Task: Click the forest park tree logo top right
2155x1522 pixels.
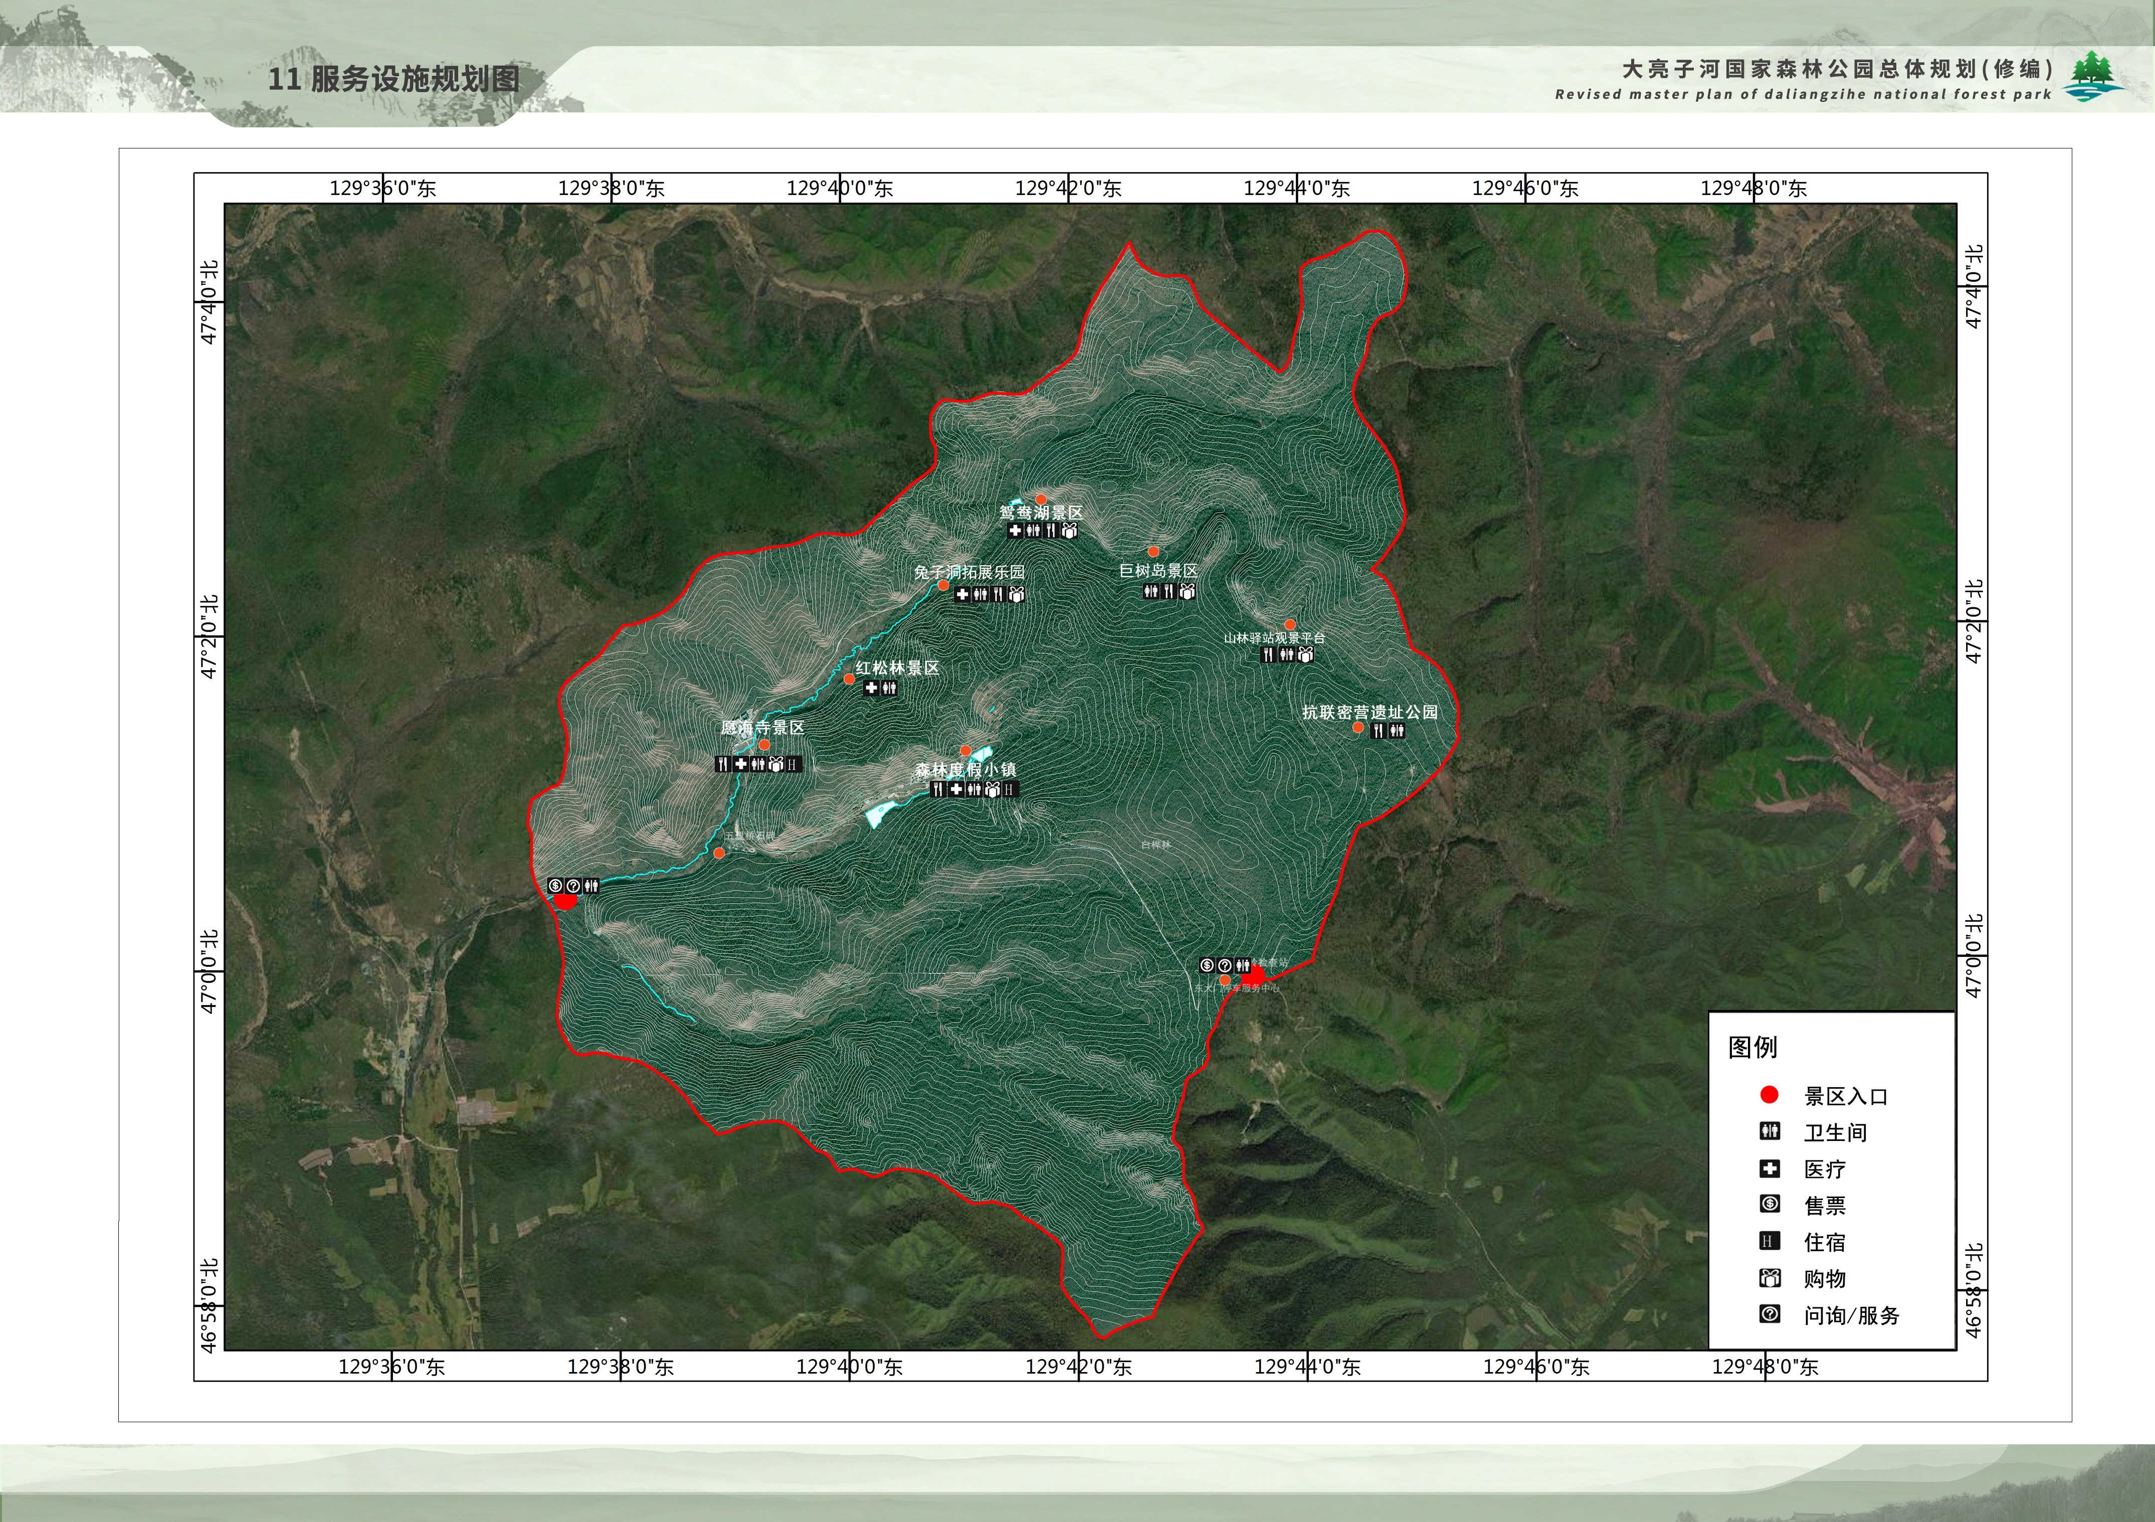Action: 2093,75
